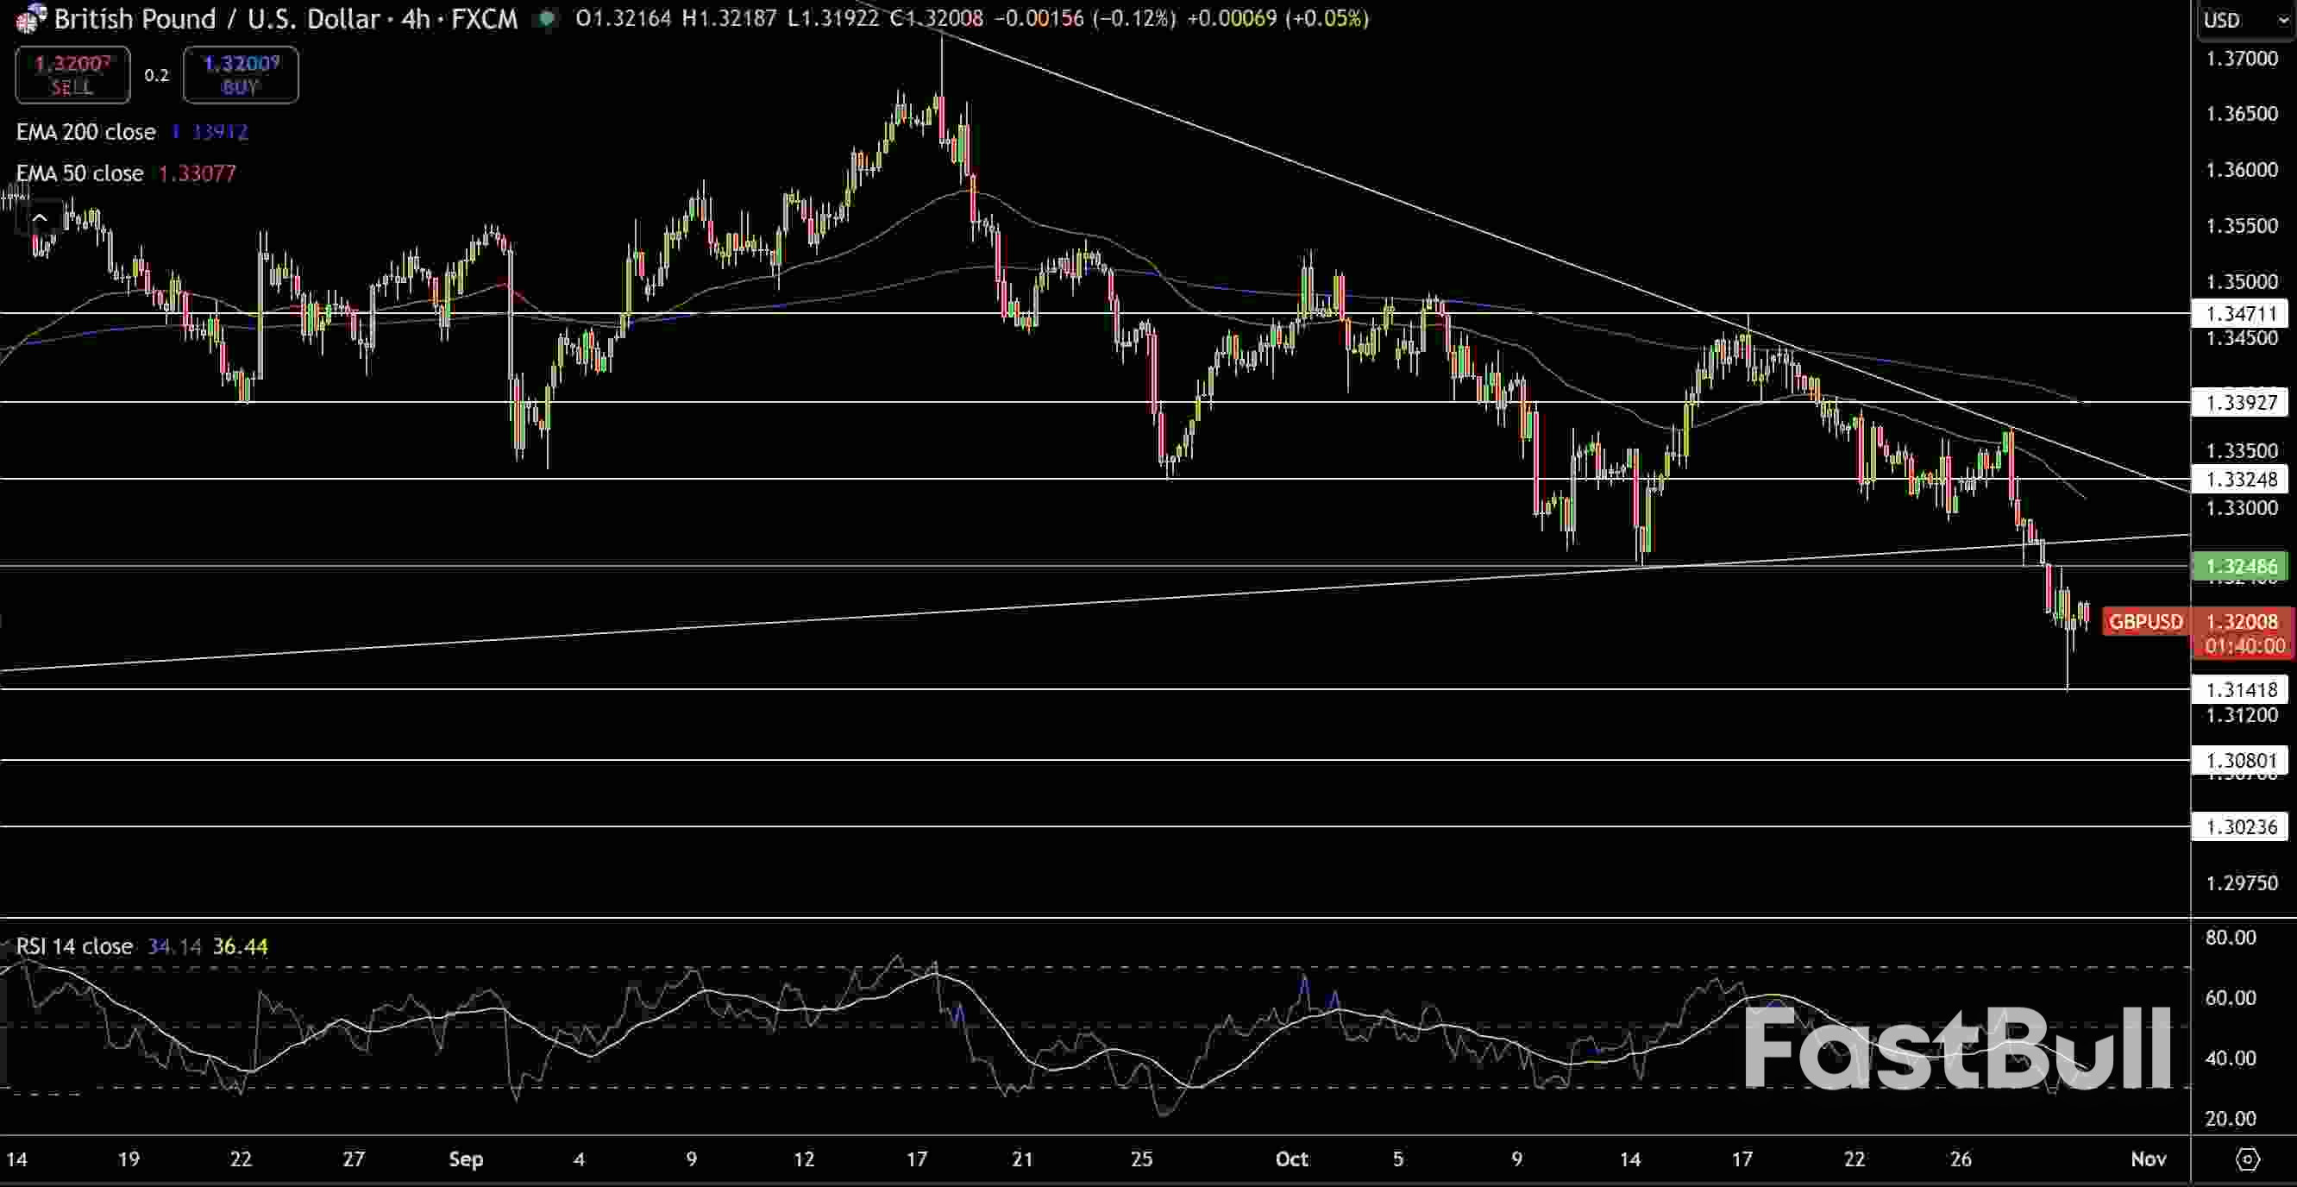2297x1187 pixels.
Task: Click the 1.34711 resistance level label
Action: [2241, 313]
